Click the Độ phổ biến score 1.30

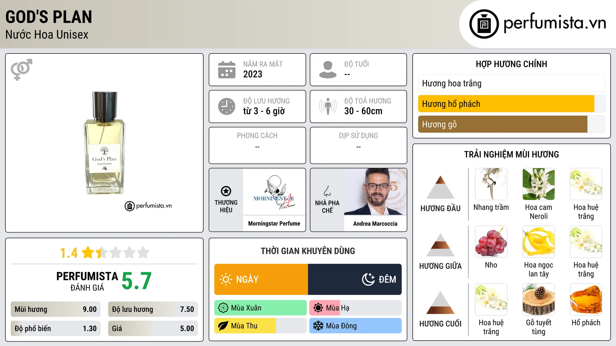click(90, 329)
